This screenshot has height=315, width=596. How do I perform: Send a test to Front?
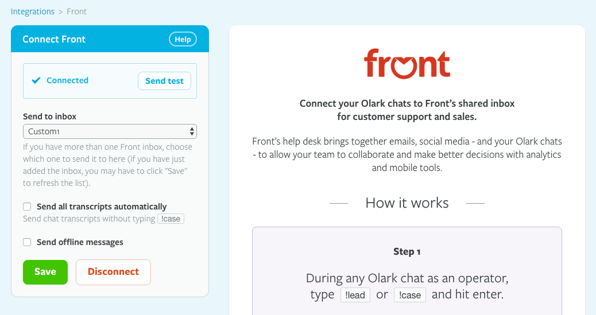tap(164, 81)
